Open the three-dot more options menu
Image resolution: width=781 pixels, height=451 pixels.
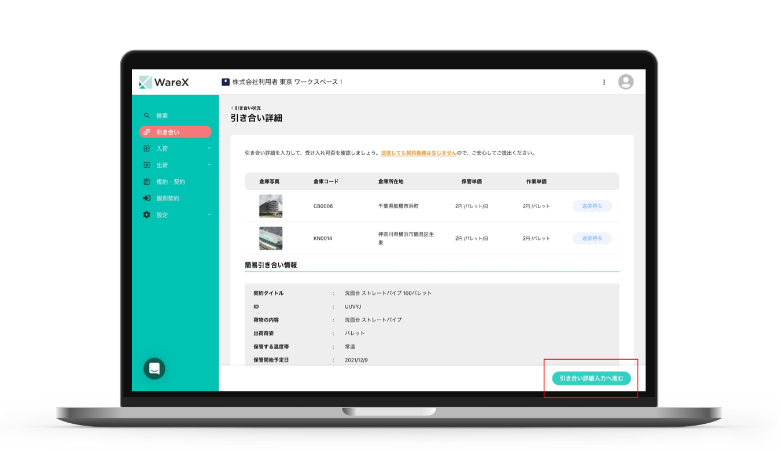pos(604,82)
